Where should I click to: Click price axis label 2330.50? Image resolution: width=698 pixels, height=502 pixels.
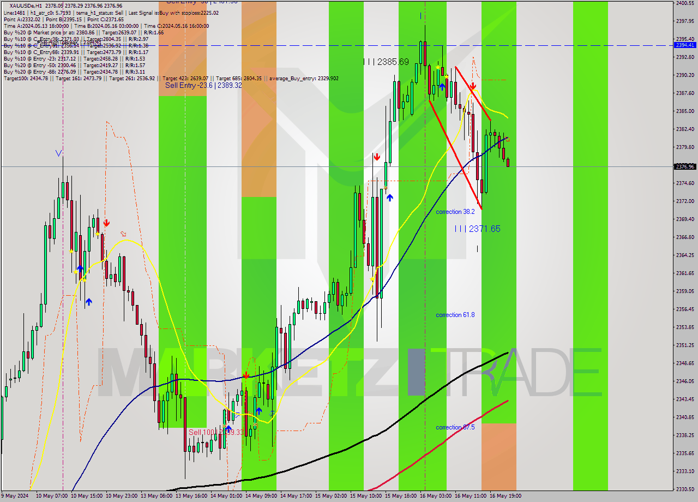coord(685,489)
